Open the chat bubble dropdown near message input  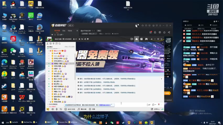154,105
